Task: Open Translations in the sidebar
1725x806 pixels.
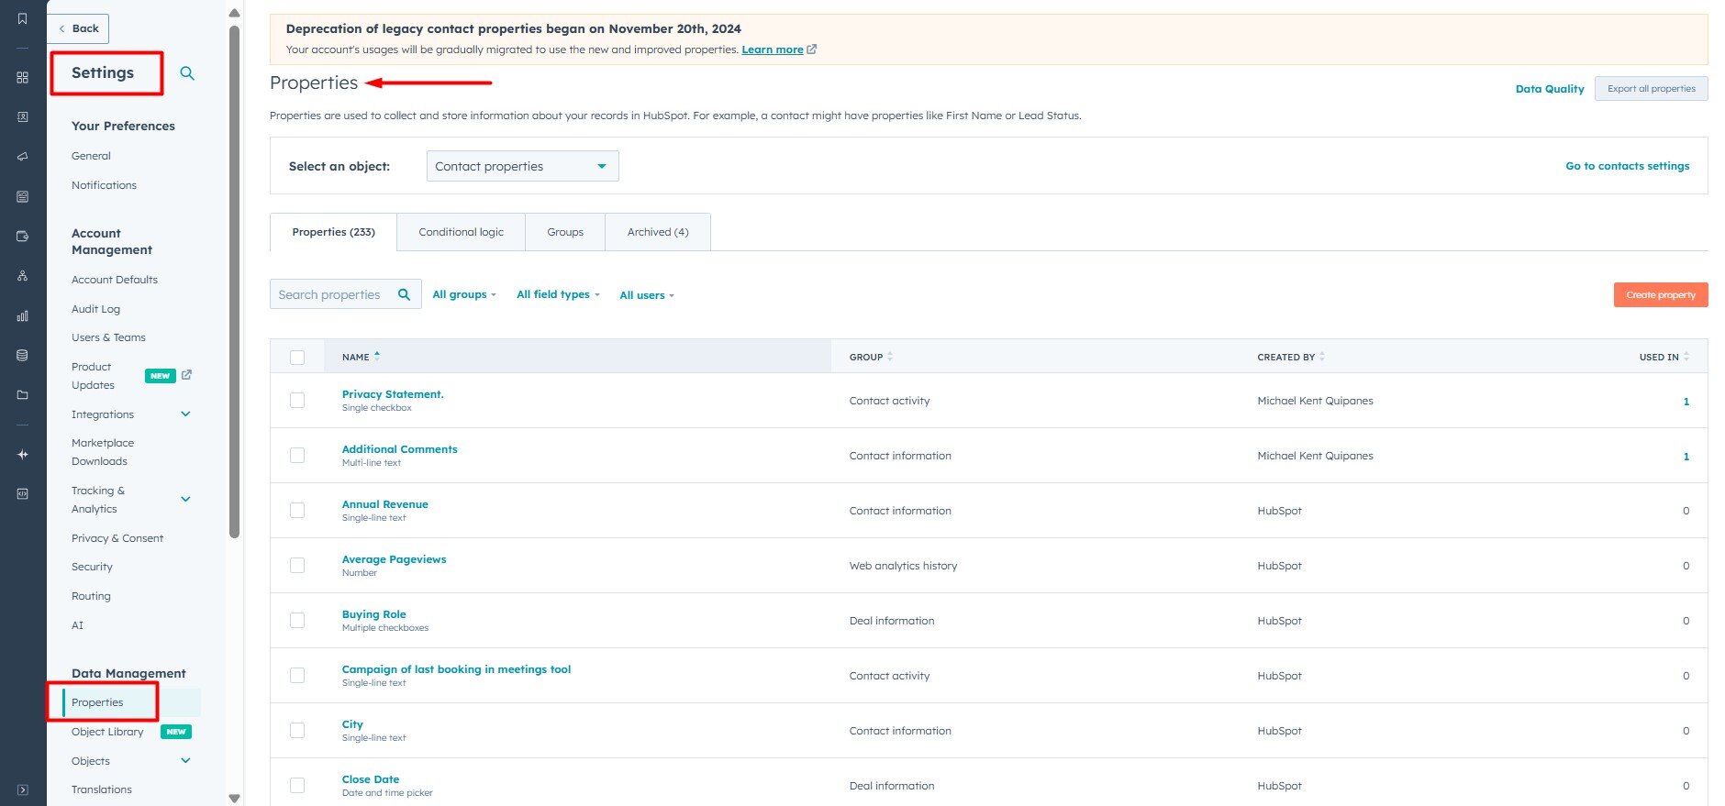Action: (x=102, y=789)
